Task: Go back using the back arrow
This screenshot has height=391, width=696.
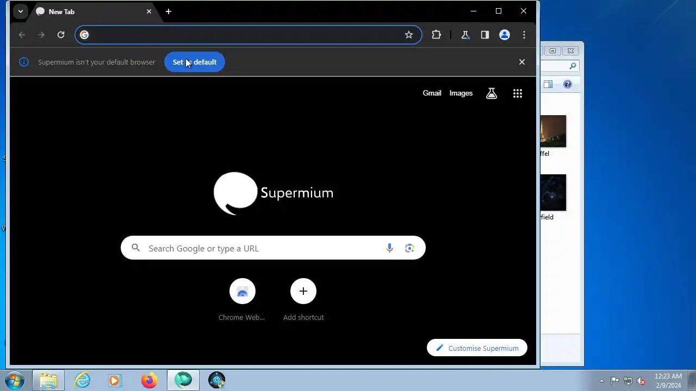Action: click(22, 35)
